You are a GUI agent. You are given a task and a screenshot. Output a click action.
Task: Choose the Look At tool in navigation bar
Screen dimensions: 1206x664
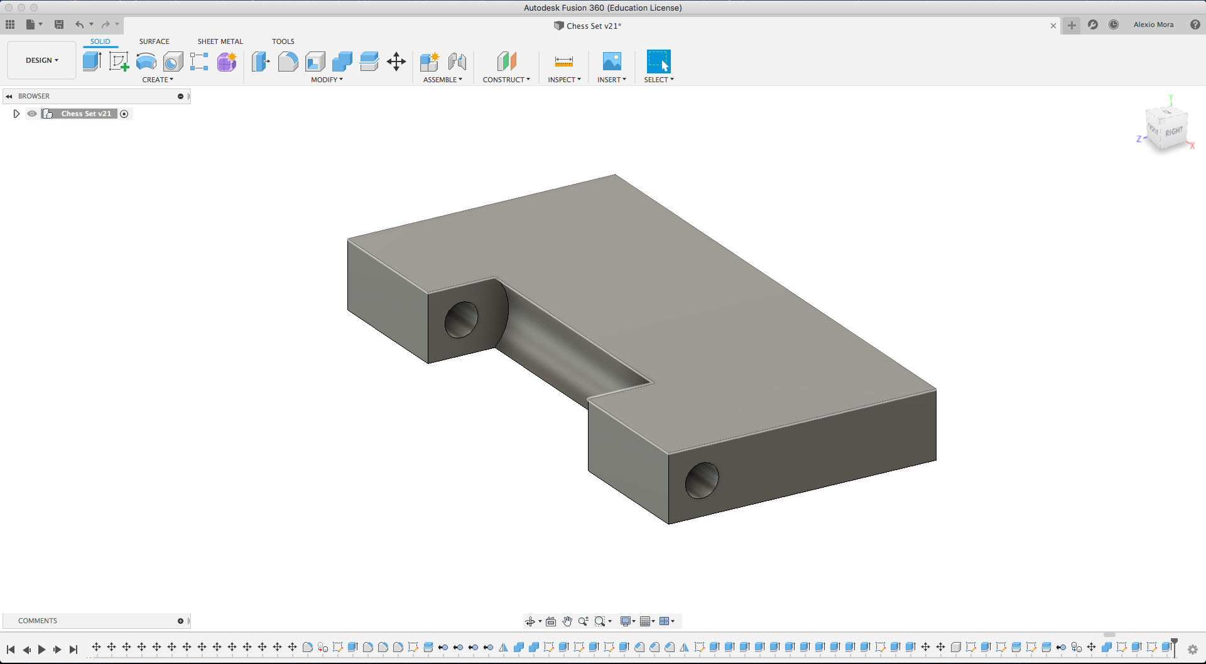[x=551, y=621]
